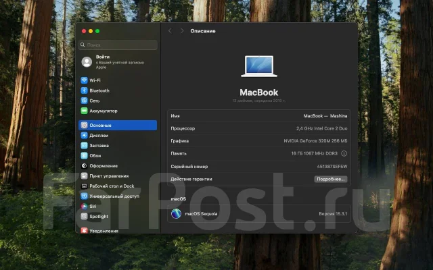Click the Уведомления bell icon
The image size is (433, 270).
84,230
